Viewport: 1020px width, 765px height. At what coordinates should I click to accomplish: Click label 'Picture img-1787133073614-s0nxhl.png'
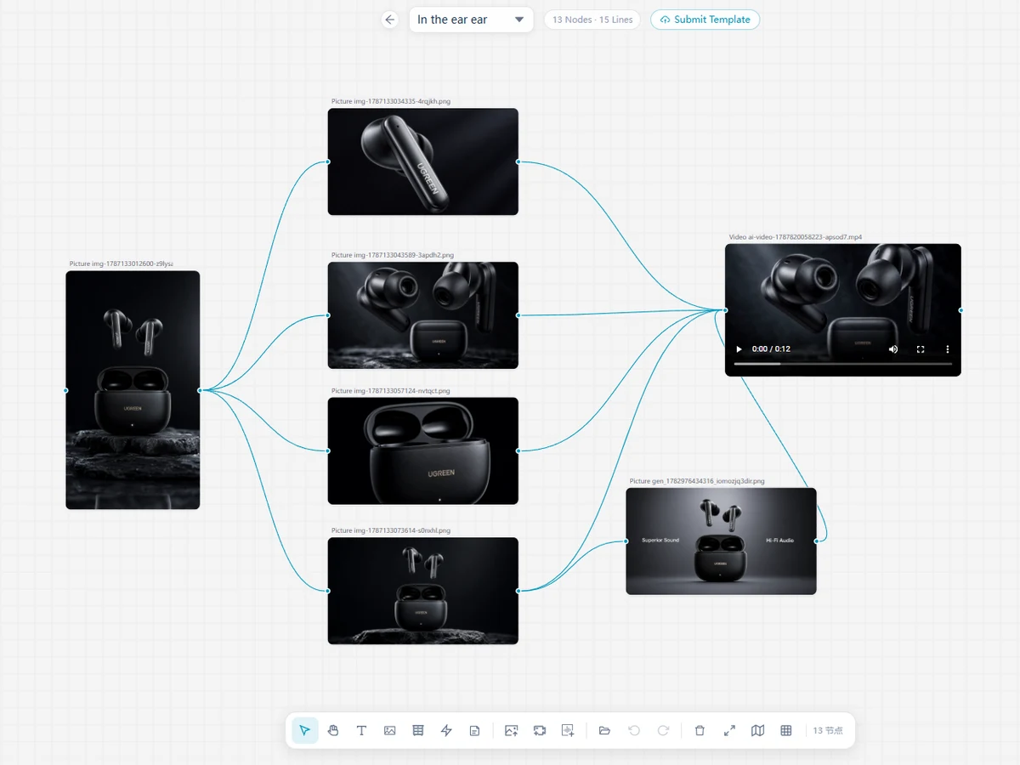[391, 530]
